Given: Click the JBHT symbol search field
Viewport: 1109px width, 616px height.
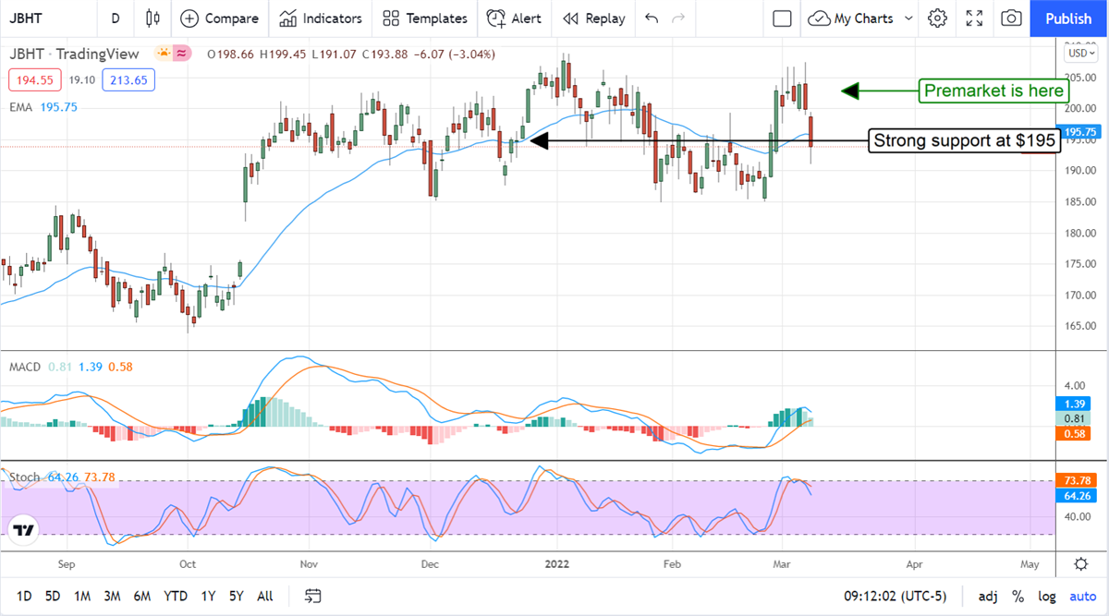Looking at the screenshot, I should [x=42, y=18].
